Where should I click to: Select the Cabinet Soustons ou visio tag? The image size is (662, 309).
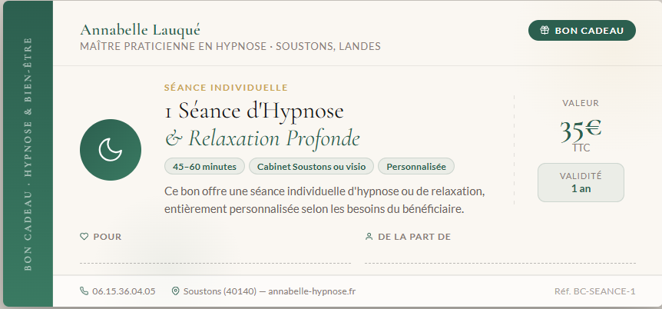[311, 166]
